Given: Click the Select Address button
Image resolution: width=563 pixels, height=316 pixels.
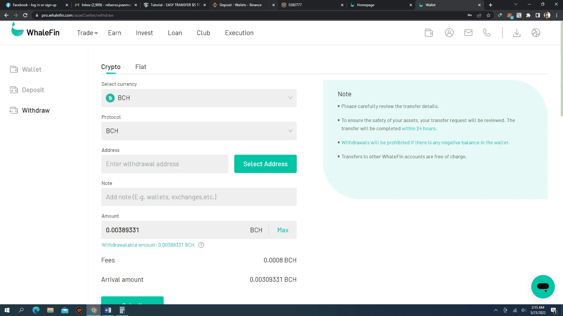Looking at the screenshot, I should [x=265, y=164].
